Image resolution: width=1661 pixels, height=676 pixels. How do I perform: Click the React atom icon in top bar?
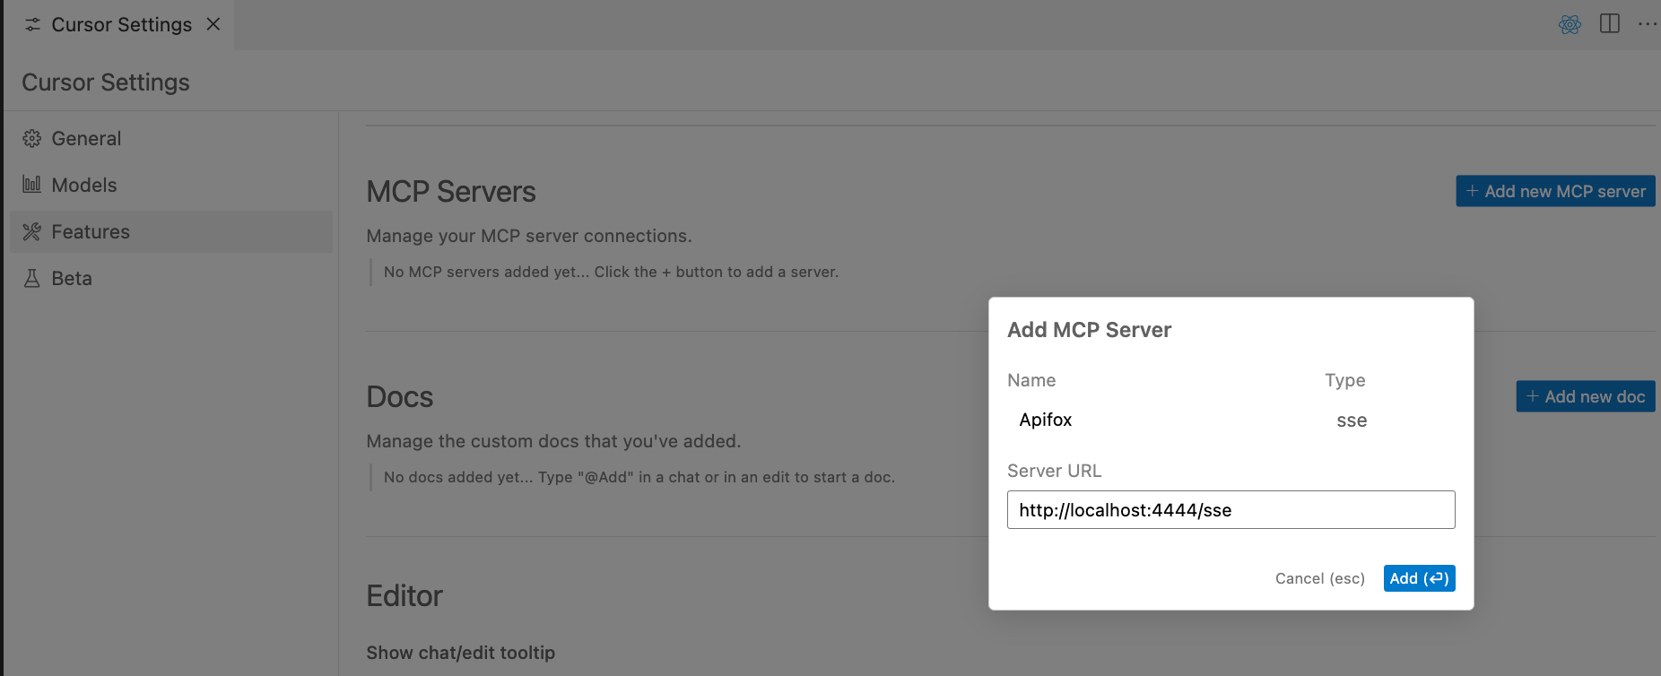[1570, 24]
